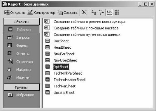This screenshot has width=156, height=111.
Task: Click the table icon next to DocSheet
Action: click(48, 41)
